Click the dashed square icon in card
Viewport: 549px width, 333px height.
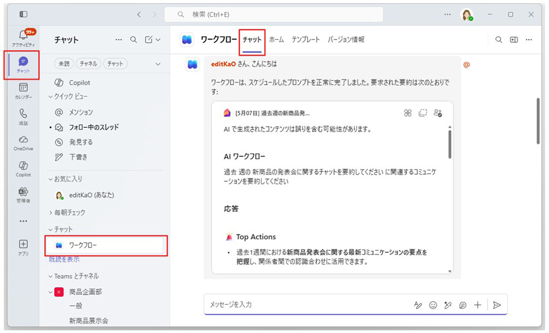coord(423,113)
